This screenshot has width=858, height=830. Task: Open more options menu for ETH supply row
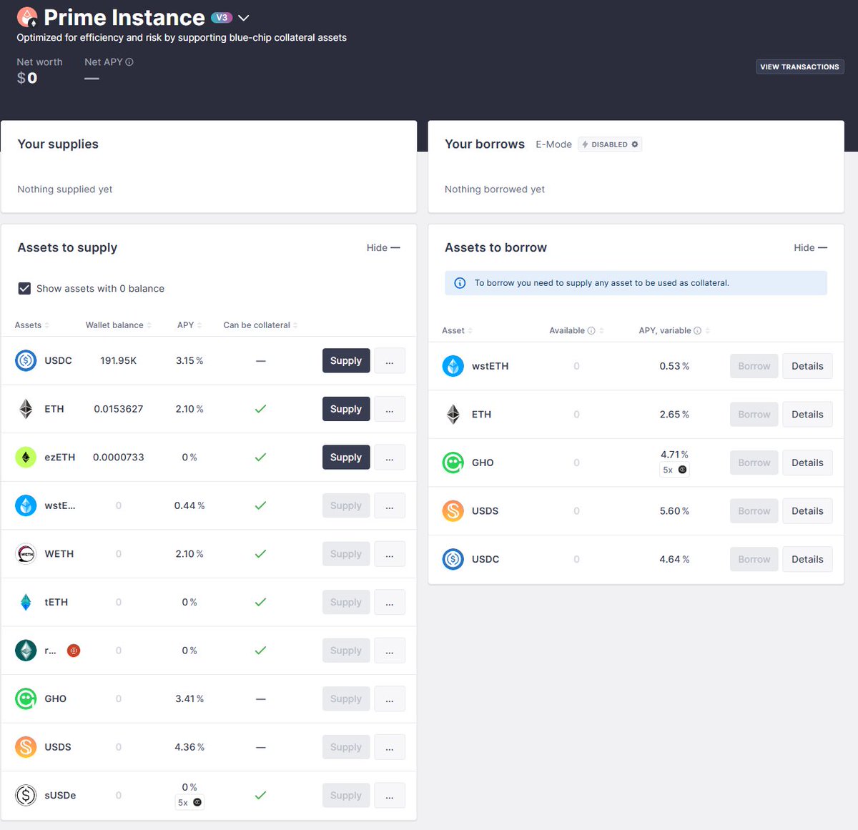pos(390,409)
